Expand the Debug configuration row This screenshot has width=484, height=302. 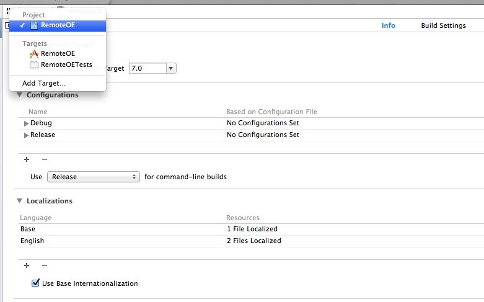pyautogui.click(x=26, y=123)
